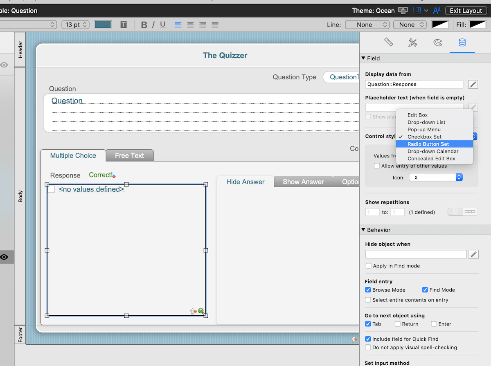Click the Bold formatting icon
This screenshot has height=366, width=491.
pos(144,25)
